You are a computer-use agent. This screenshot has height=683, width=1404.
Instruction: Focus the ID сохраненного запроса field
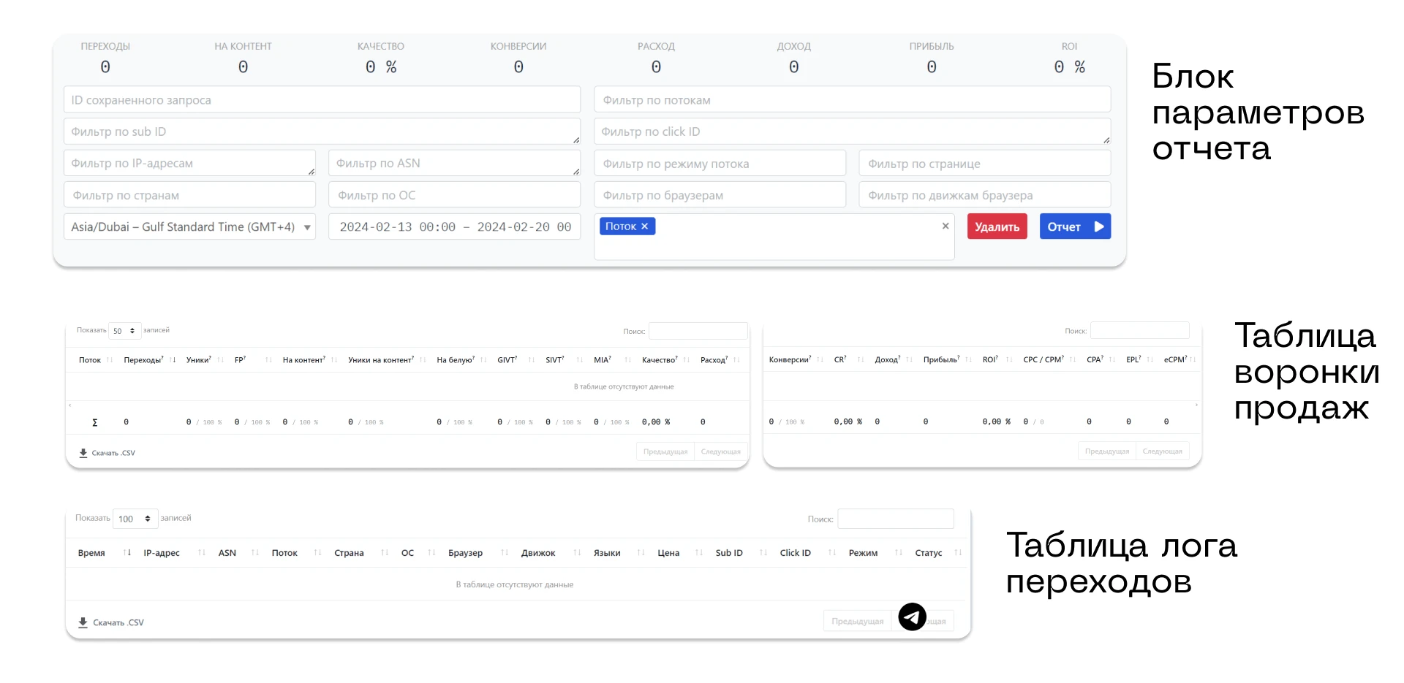(x=322, y=99)
